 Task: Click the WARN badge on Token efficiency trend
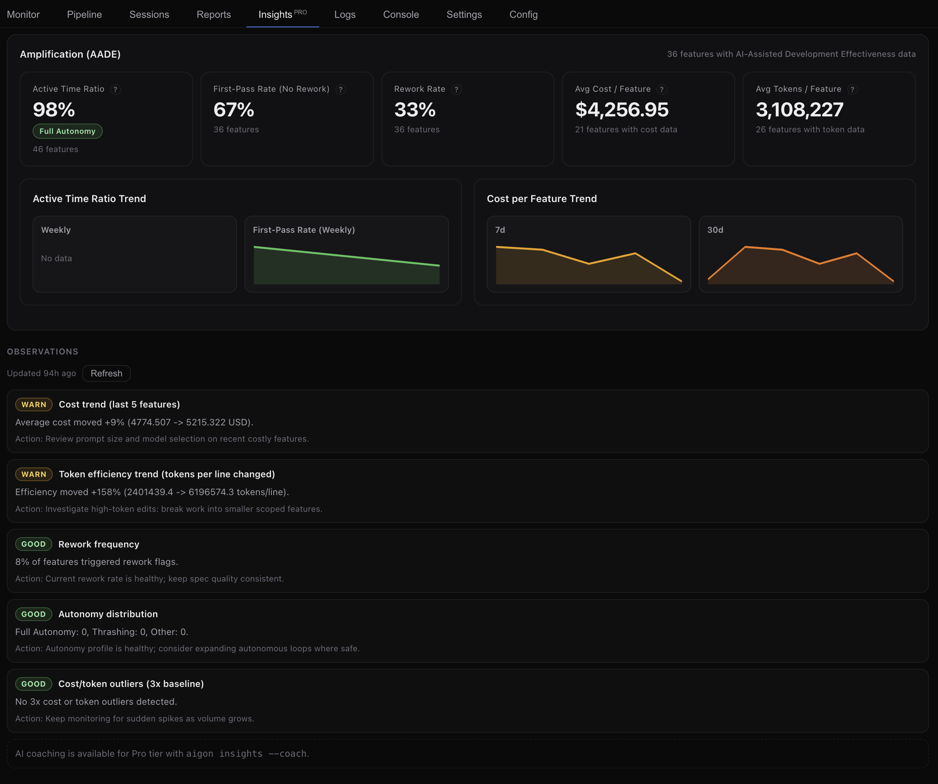click(x=33, y=474)
